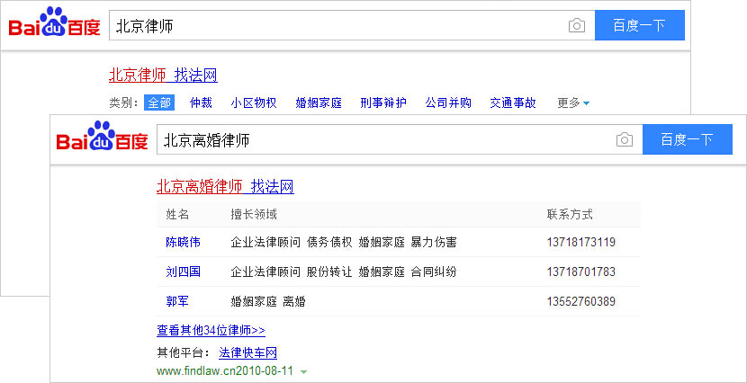Click the Baidu logo in the back window
The height and width of the screenshot is (383, 747).
(x=55, y=22)
